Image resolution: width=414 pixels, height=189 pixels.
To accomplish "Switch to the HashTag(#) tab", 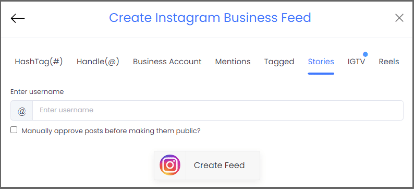I will click(39, 62).
